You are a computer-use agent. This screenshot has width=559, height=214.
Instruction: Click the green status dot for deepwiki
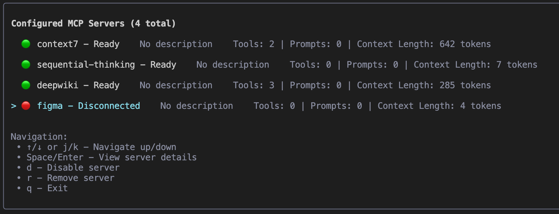coord(26,85)
